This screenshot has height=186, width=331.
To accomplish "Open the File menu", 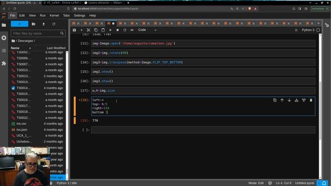I will 12,16.
